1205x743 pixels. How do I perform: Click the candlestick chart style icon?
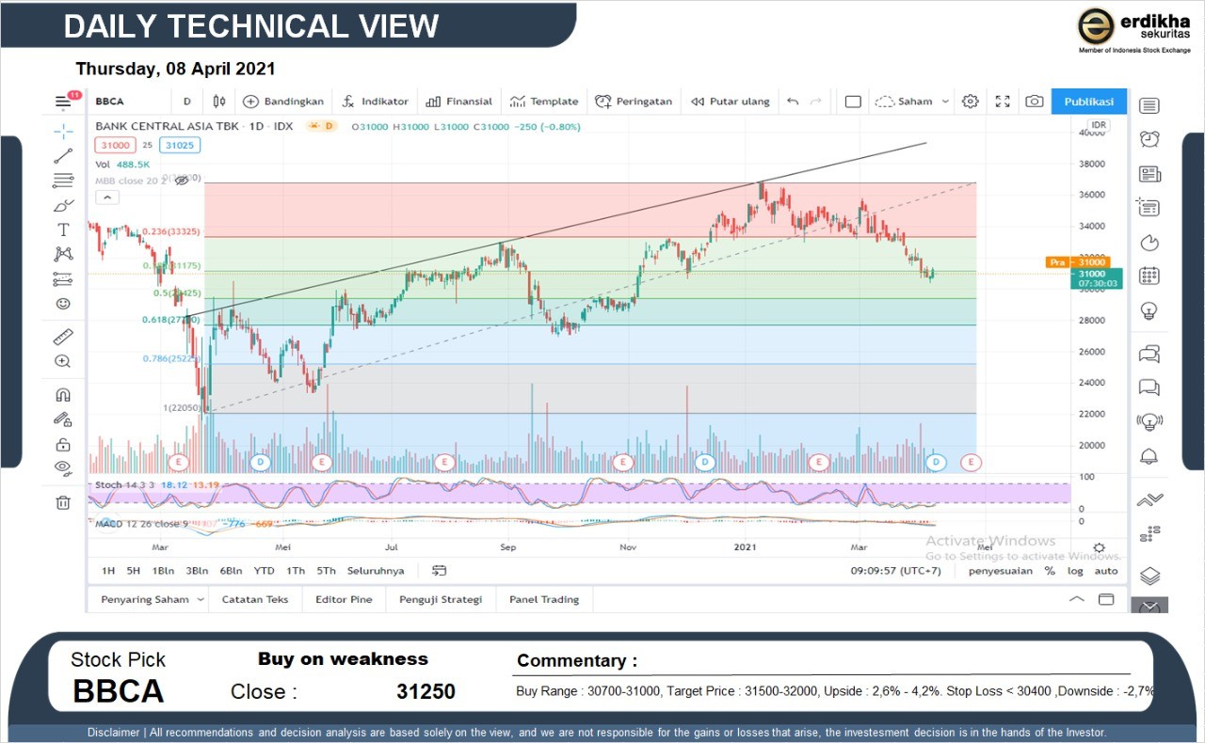tap(219, 102)
